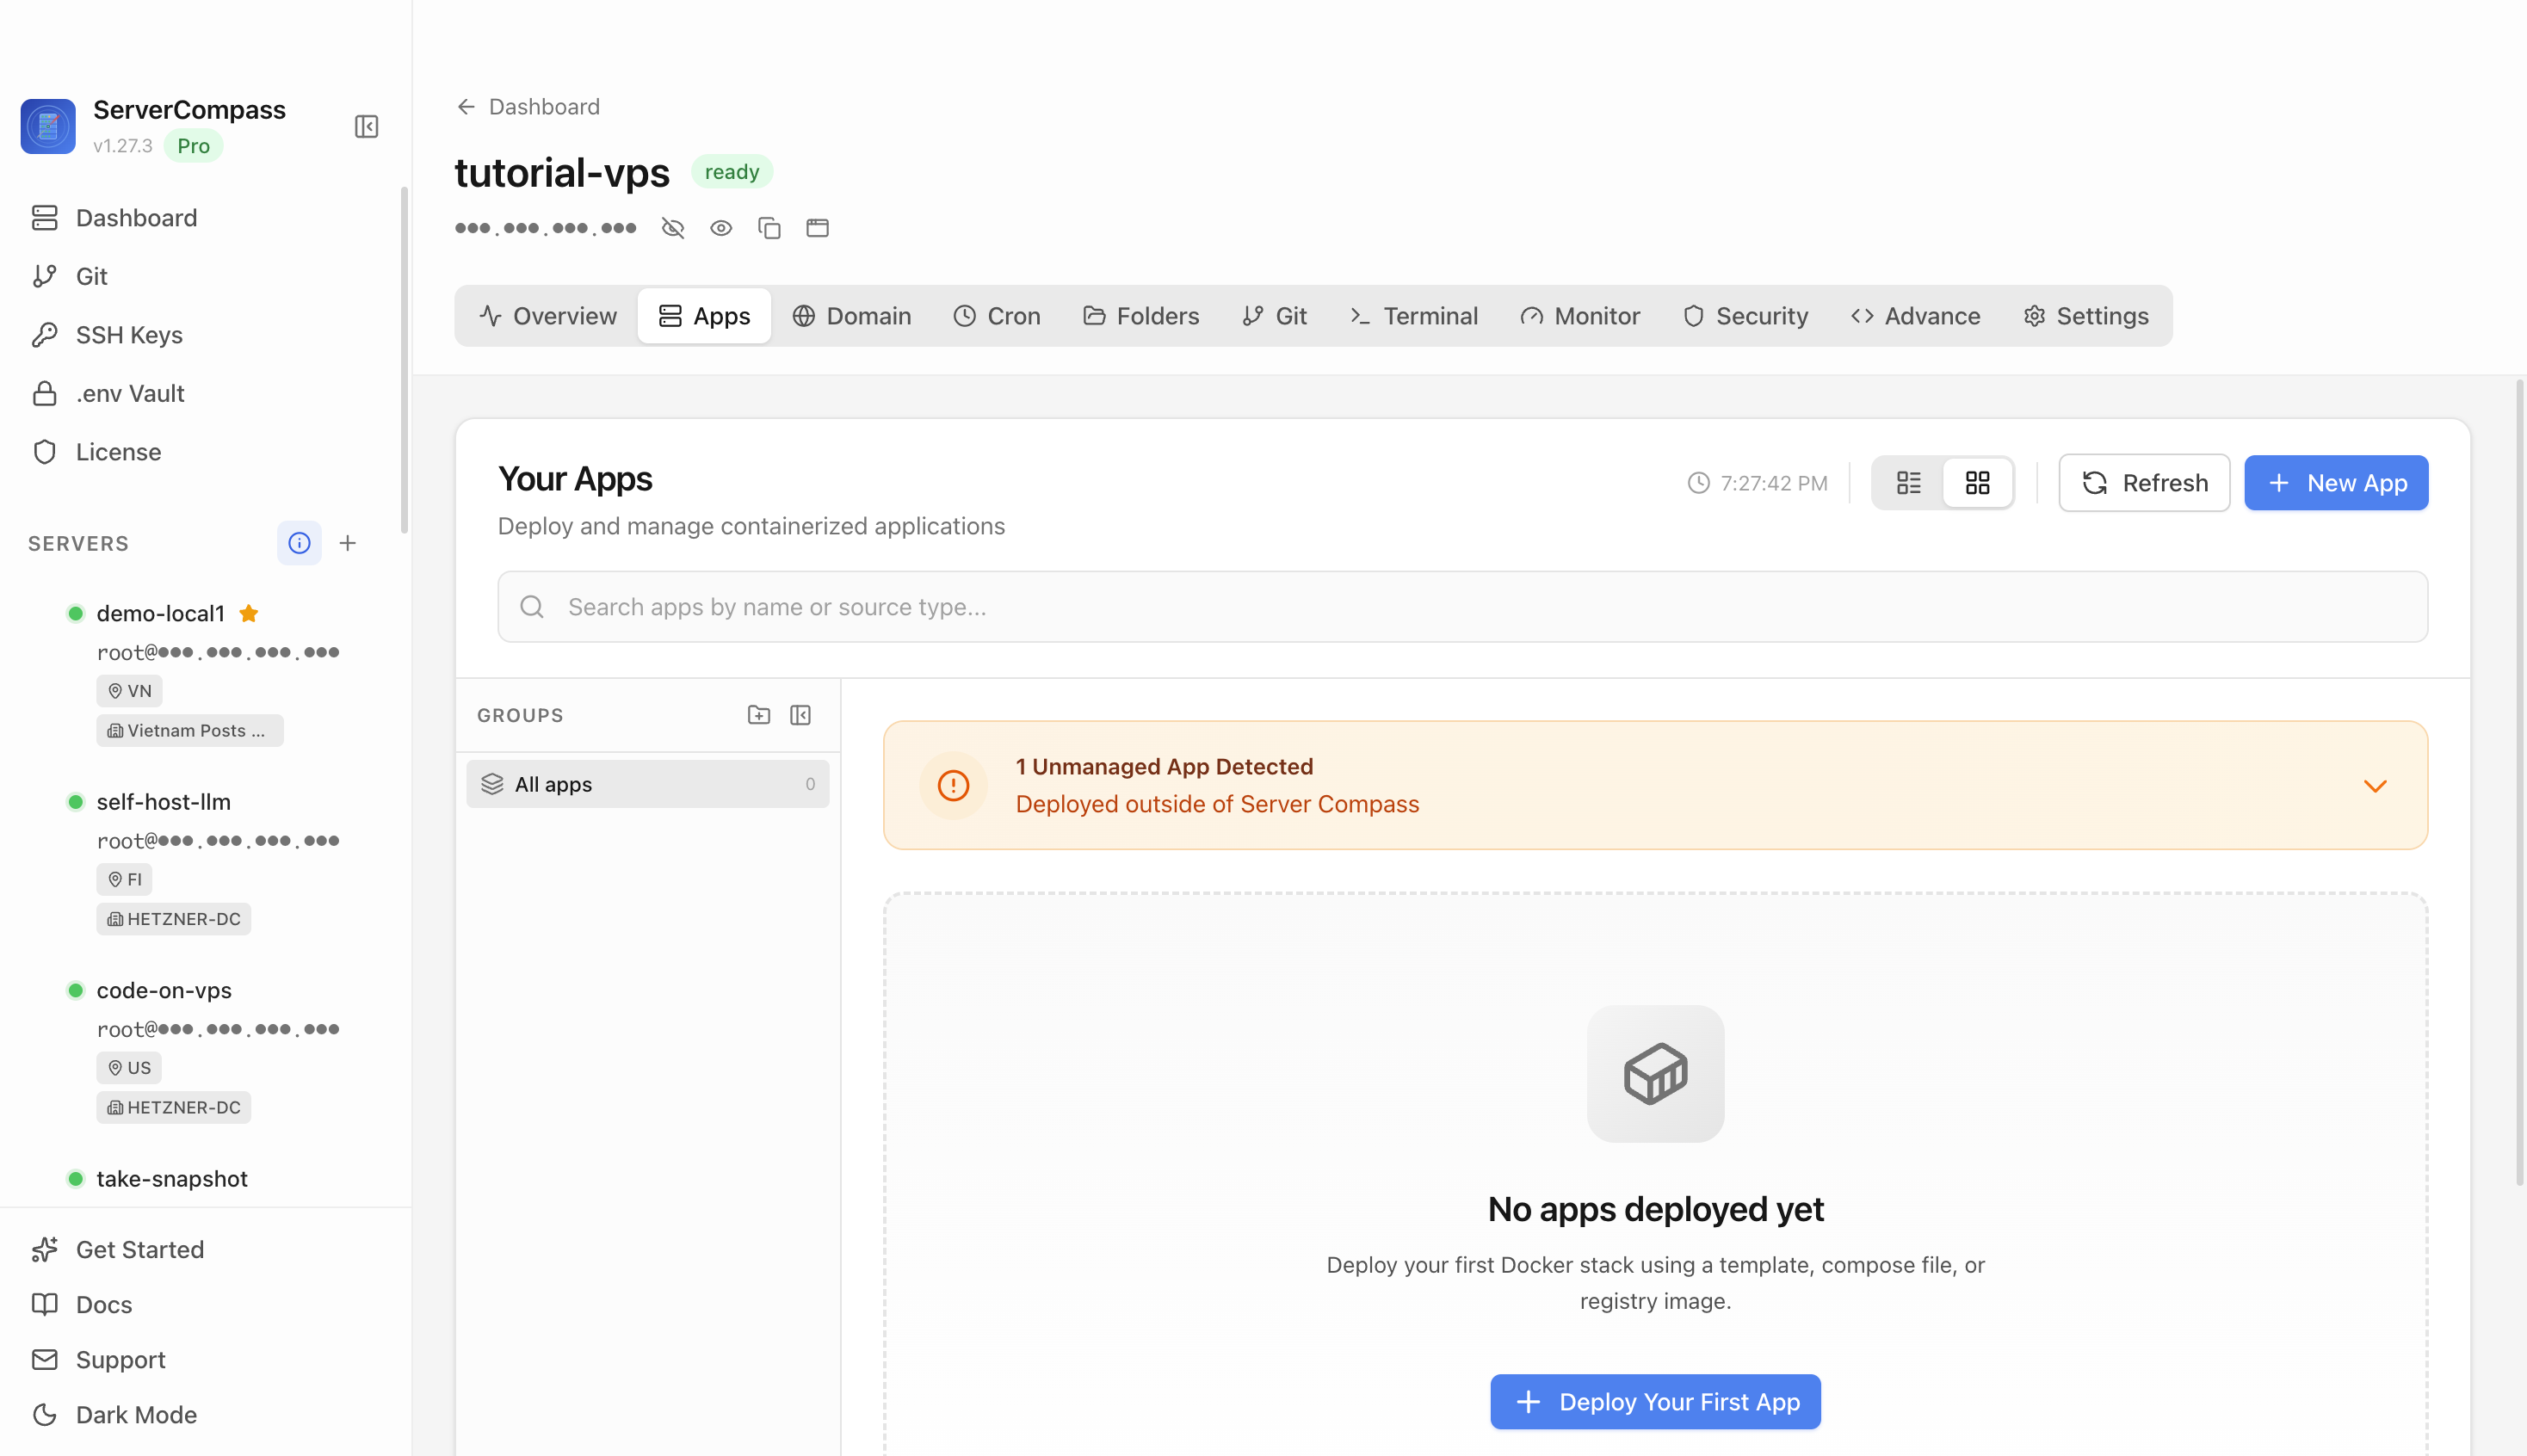This screenshot has height=1456, width=2527.
Task: Select the demo-local1 server
Action: tap(160, 613)
